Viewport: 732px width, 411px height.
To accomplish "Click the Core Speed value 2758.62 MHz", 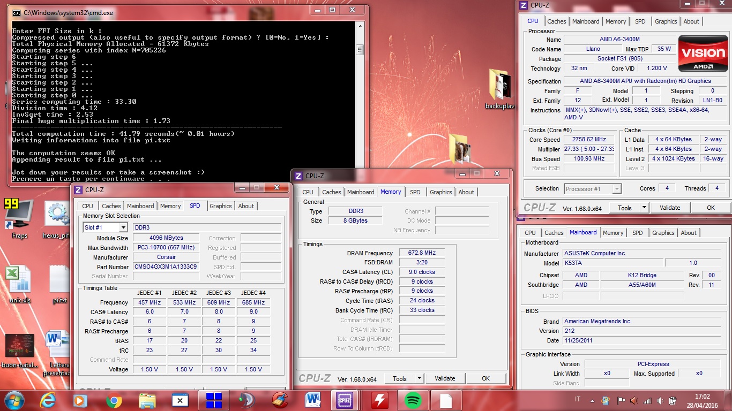I will pyautogui.click(x=588, y=139).
